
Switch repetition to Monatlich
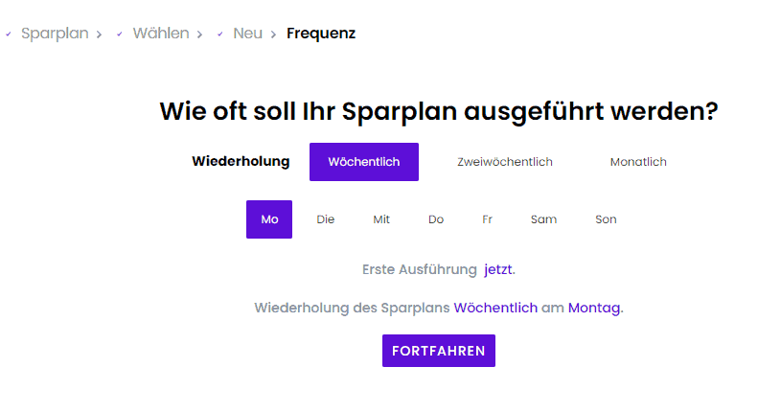pyautogui.click(x=638, y=162)
